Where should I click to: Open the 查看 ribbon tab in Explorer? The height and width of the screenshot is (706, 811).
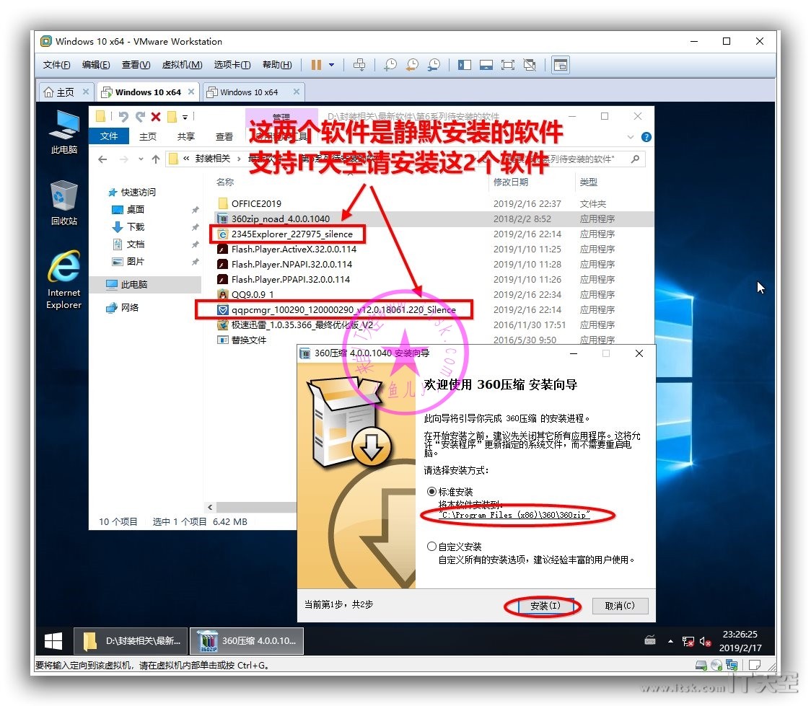click(224, 136)
